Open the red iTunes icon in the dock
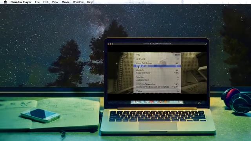The height and width of the screenshot is (141, 251). coord(151,102)
